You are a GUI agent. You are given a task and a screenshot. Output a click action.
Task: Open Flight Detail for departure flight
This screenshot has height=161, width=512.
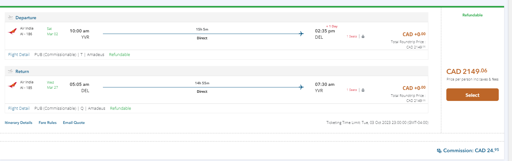[x=19, y=55]
